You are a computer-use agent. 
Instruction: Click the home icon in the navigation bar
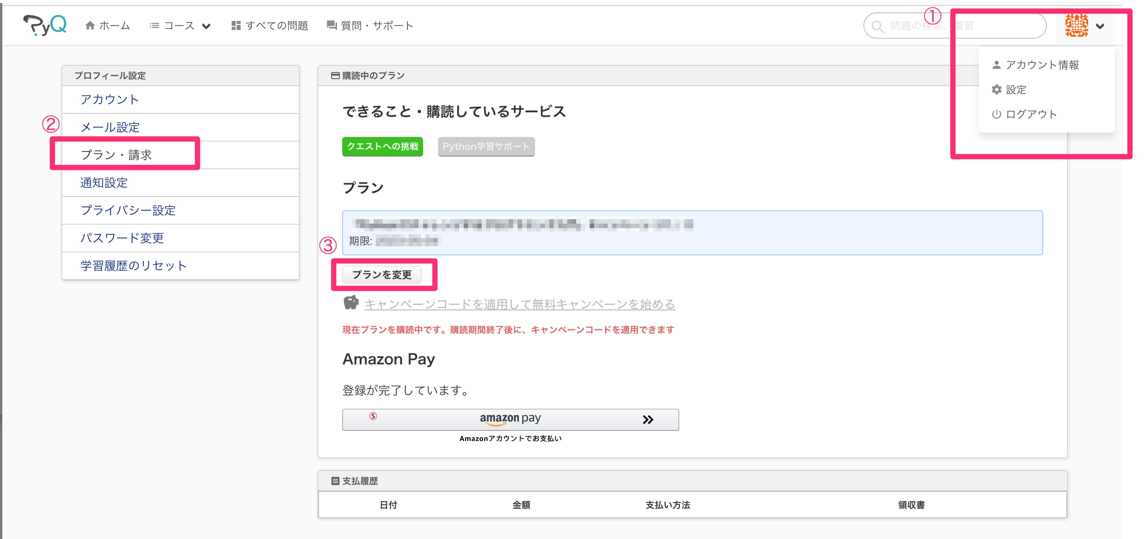[91, 25]
